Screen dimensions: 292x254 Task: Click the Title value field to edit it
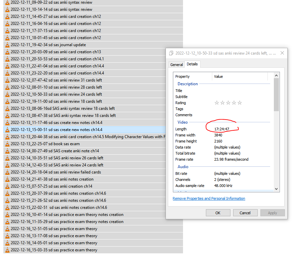[x=235, y=90]
